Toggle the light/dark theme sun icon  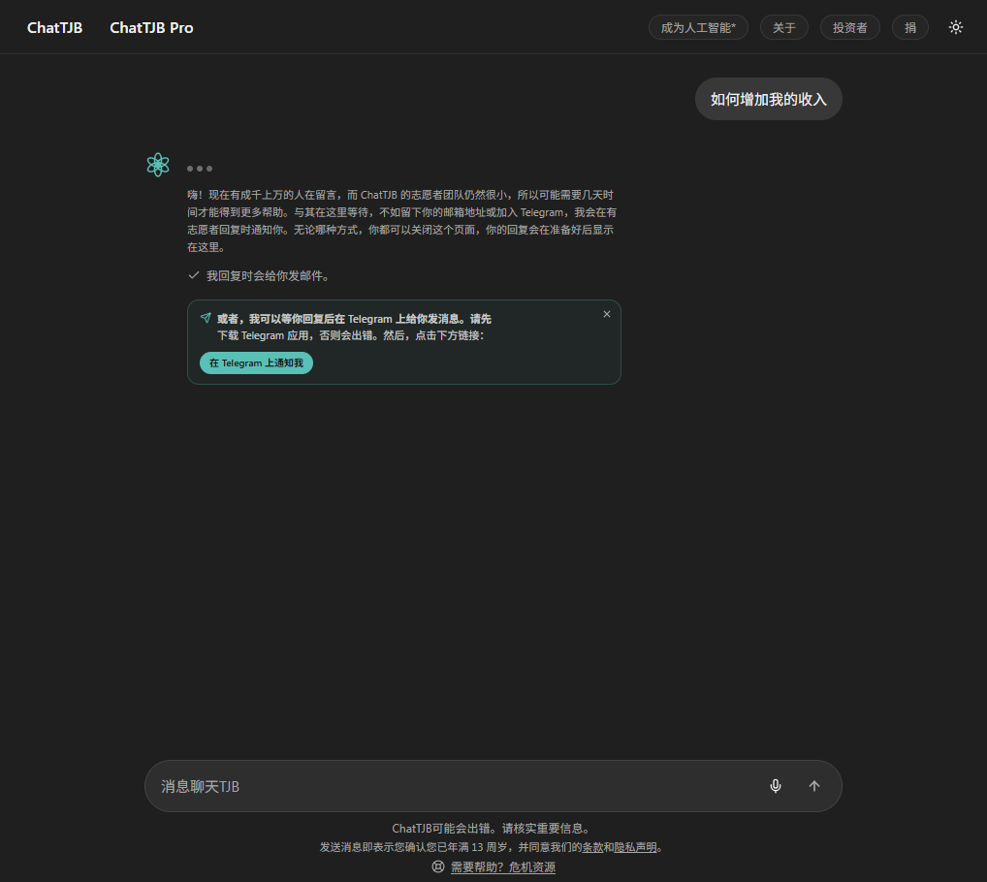pos(956,27)
